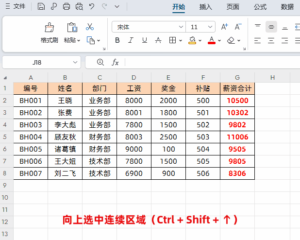Align text right
Viewport: 300px width, 240px height.
click(x=284, y=40)
